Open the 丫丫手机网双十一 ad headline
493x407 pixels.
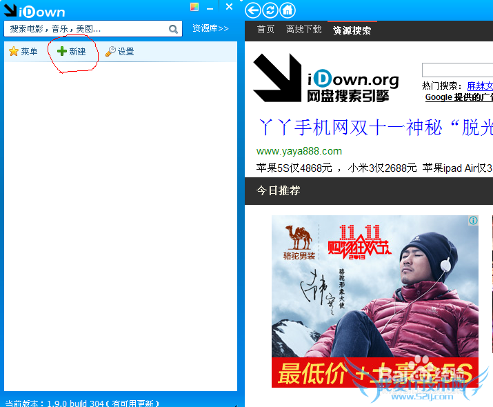[x=375, y=128]
